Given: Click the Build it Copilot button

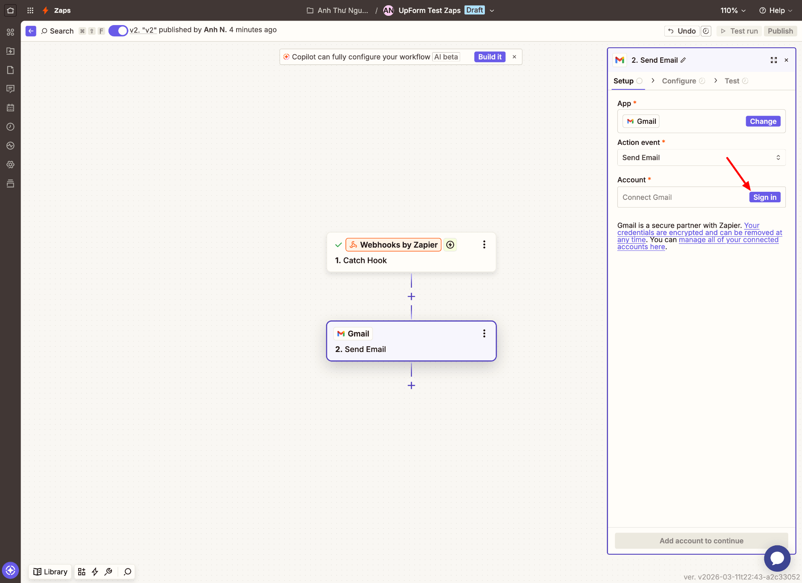Looking at the screenshot, I should click(x=490, y=57).
